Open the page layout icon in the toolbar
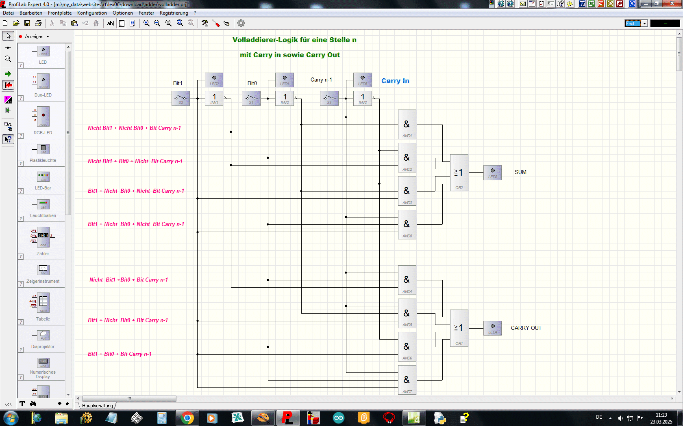This screenshot has width=683, height=426. coord(132,23)
